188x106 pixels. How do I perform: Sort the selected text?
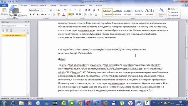[94, 10]
